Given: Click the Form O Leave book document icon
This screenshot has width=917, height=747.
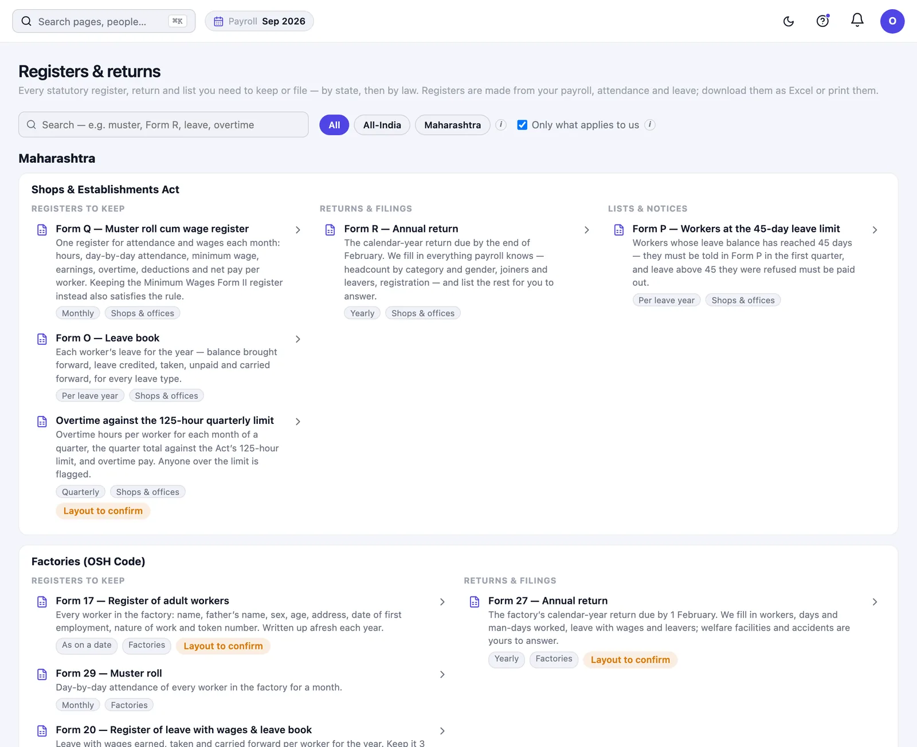Looking at the screenshot, I should 42,339.
